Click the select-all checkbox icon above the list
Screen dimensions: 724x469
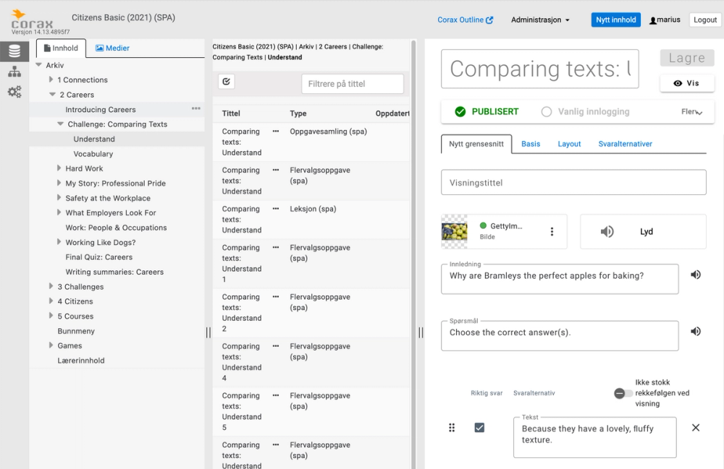(227, 82)
